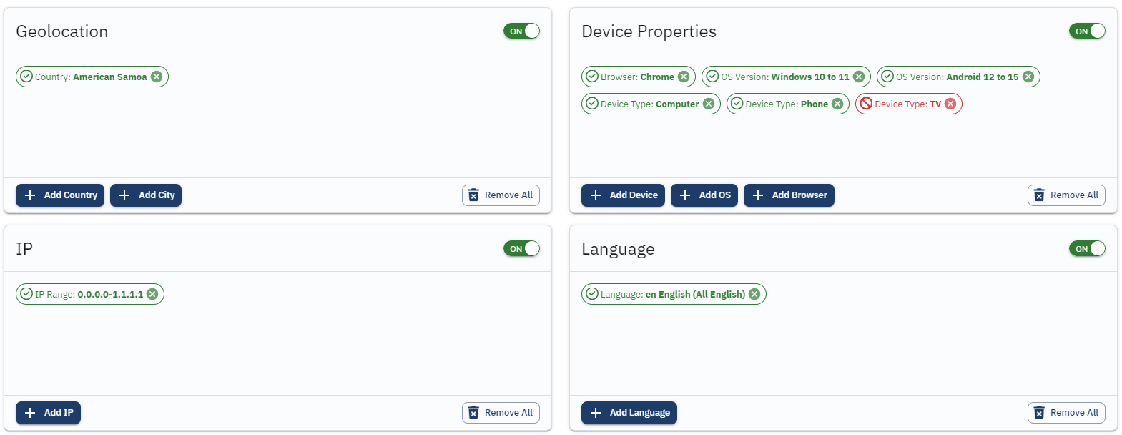Screen dimensions: 1122x435
Task: Click the Add Browser button
Action: click(x=789, y=195)
